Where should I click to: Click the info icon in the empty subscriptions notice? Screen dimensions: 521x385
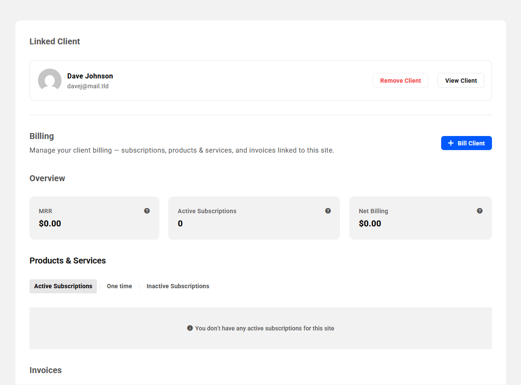click(190, 328)
